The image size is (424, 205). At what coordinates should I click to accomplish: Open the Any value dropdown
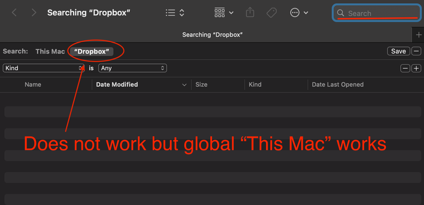[x=132, y=68]
